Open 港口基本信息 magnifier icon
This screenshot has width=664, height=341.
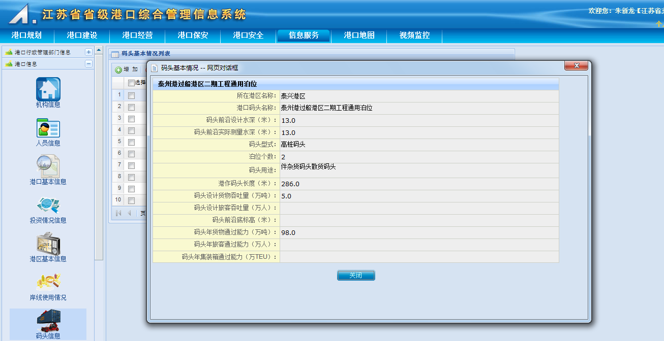48,166
